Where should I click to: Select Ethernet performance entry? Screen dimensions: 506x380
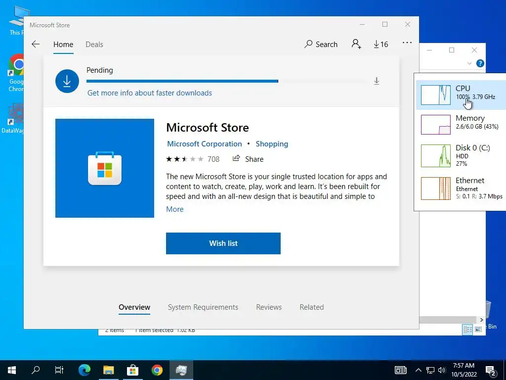[x=461, y=189]
